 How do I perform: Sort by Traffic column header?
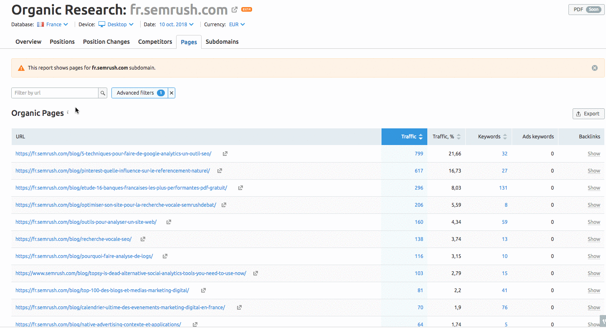click(x=404, y=137)
